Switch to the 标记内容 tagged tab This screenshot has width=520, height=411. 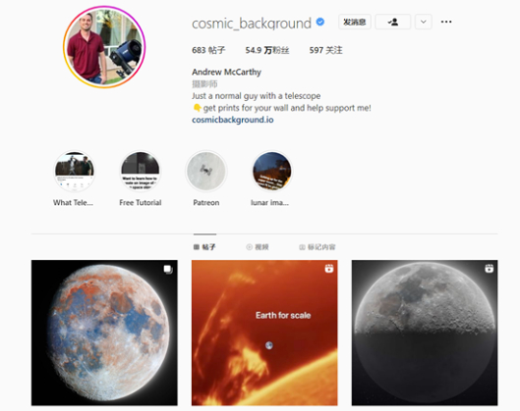(318, 247)
